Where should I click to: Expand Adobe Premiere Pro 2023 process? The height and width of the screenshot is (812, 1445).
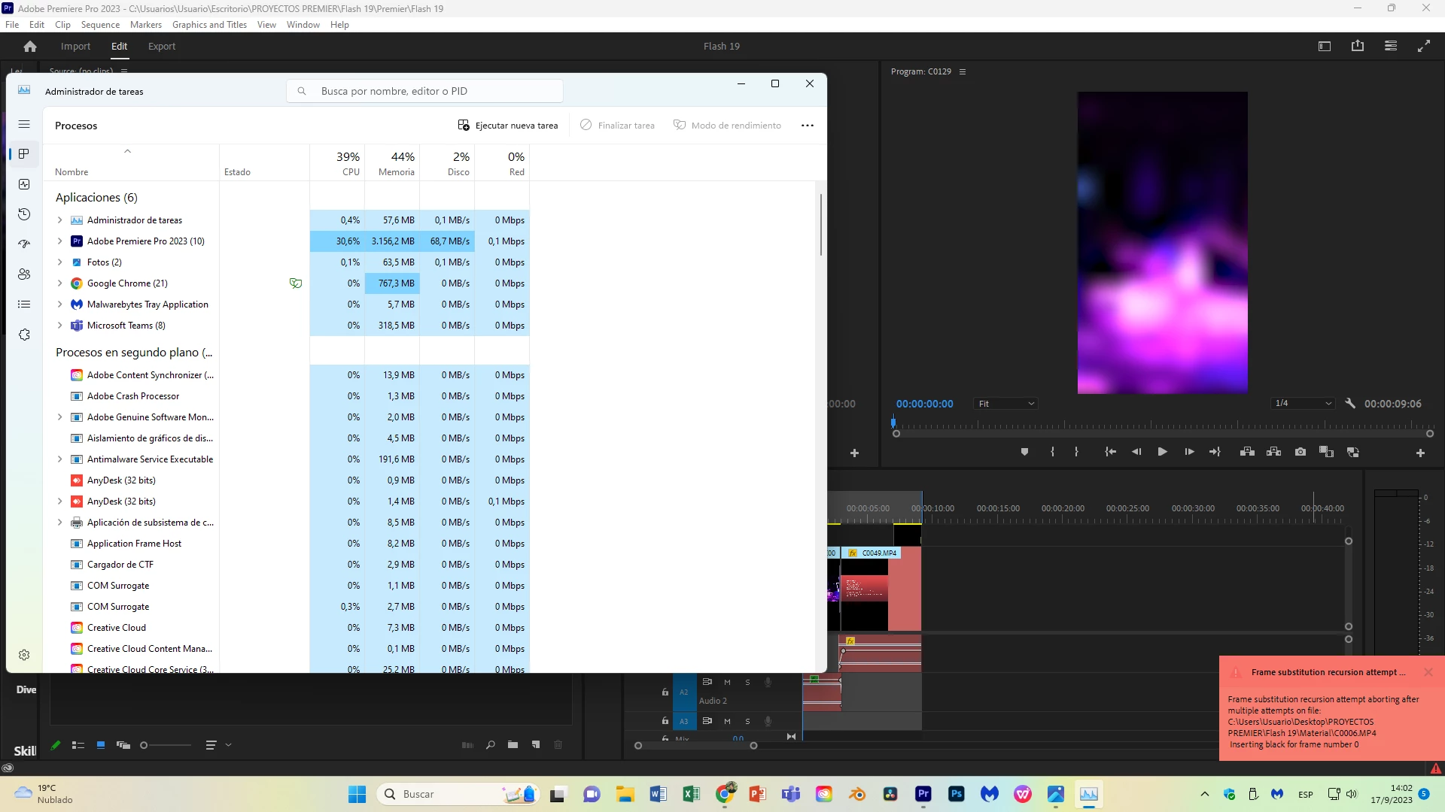click(59, 241)
